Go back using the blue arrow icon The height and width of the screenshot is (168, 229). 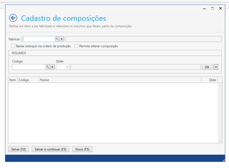coord(13,18)
